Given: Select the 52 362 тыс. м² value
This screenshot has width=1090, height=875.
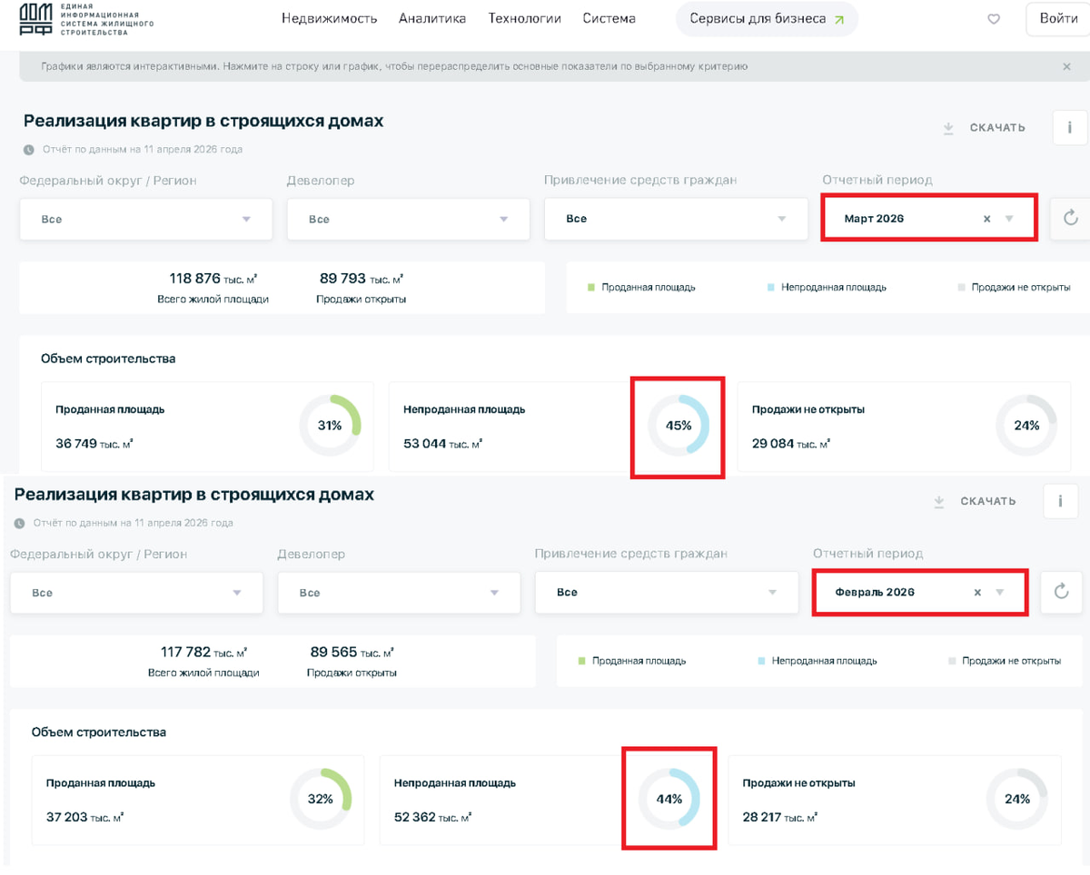Looking at the screenshot, I should coord(432,818).
